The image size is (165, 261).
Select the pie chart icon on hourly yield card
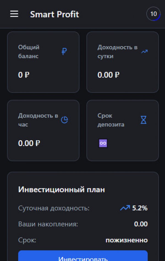[64, 120]
